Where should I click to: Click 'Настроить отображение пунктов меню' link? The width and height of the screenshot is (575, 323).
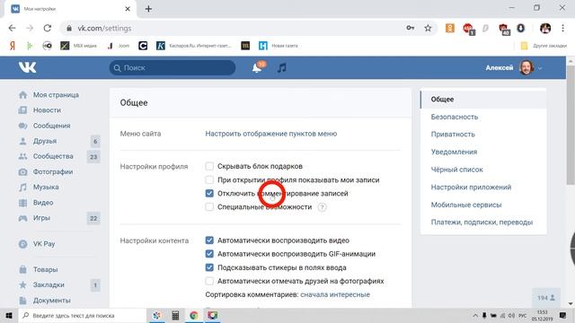(271, 134)
